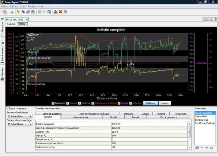Image resolution: width=218 pixels, height=156 pixels.
Task: Toggle the Fréquence cardiaque checkbox
Action: click(x=93, y=103)
